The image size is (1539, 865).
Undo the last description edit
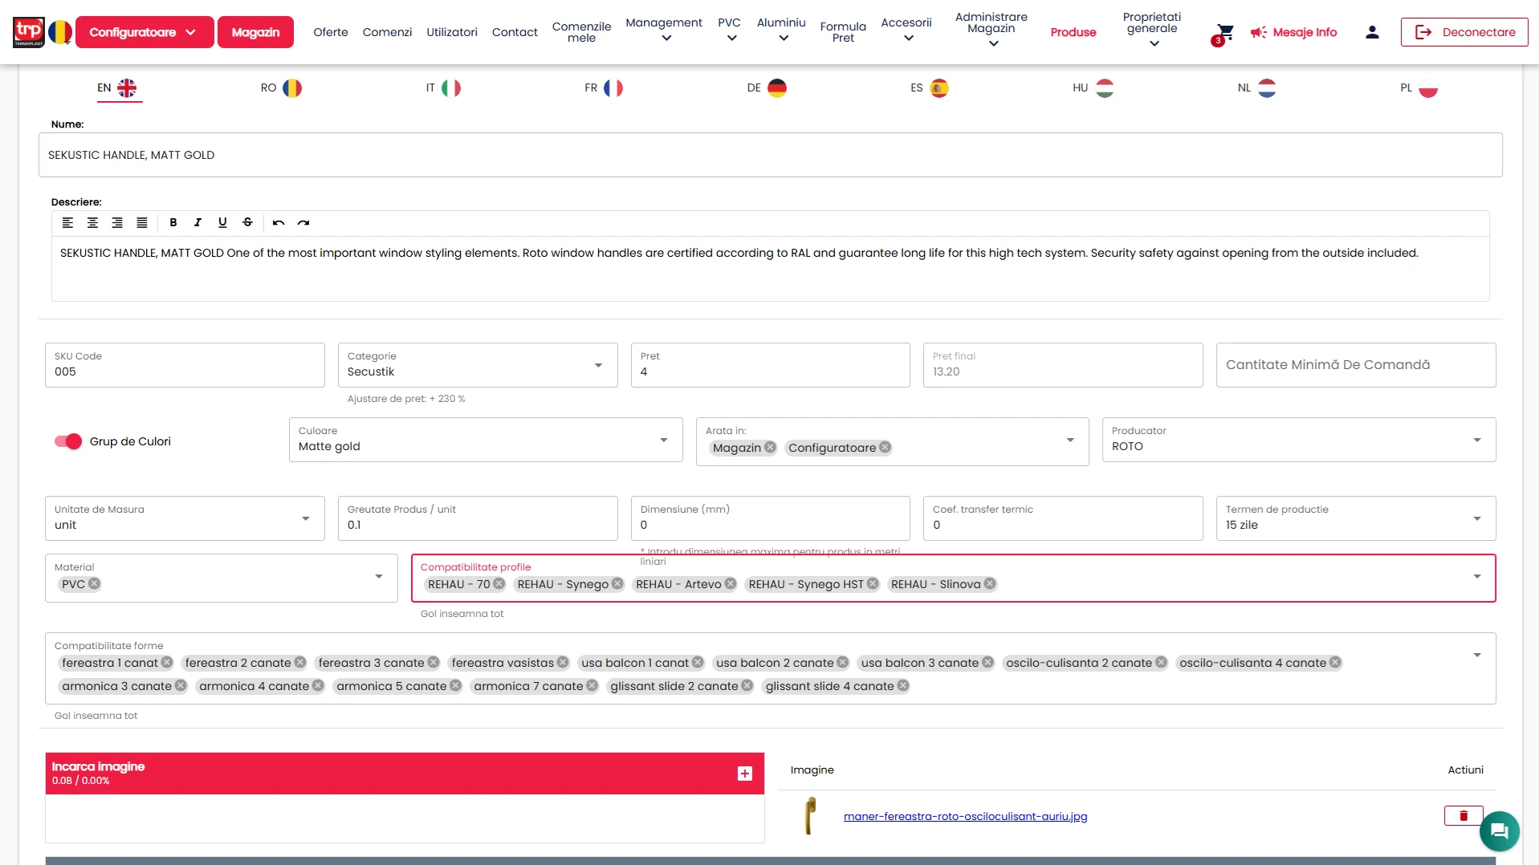click(x=279, y=222)
